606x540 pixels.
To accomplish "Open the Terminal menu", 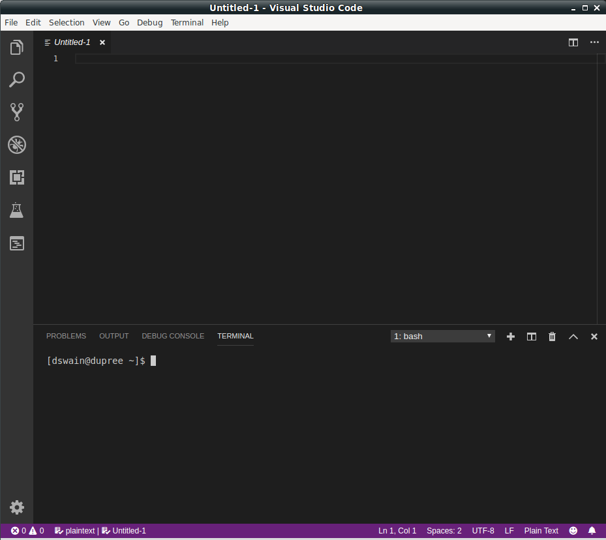I will pos(187,22).
